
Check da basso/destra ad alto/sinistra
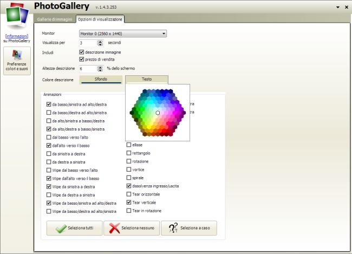tap(49, 113)
